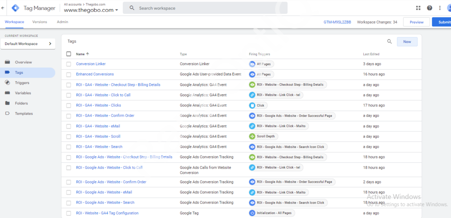This screenshot has height=218, width=451.
Task: Open Triggers from the sidebar
Action: 22,83
